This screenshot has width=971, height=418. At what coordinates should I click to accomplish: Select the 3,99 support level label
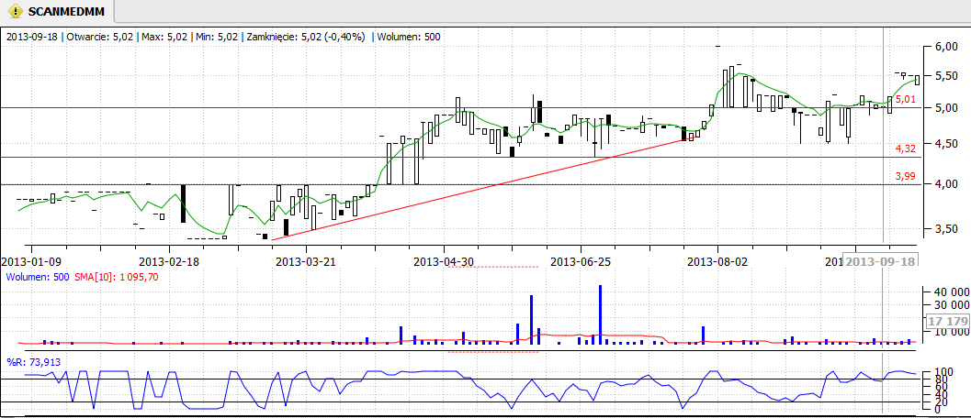point(905,175)
